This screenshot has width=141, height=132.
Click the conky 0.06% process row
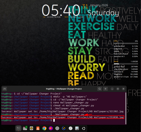(126, 51)
